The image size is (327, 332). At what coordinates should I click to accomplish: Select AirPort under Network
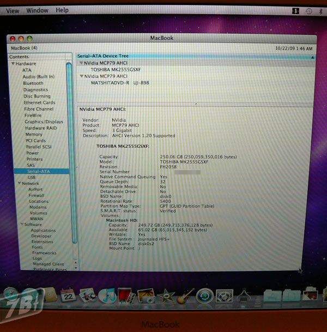click(x=35, y=189)
